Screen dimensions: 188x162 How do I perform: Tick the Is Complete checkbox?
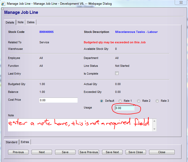[117, 73]
